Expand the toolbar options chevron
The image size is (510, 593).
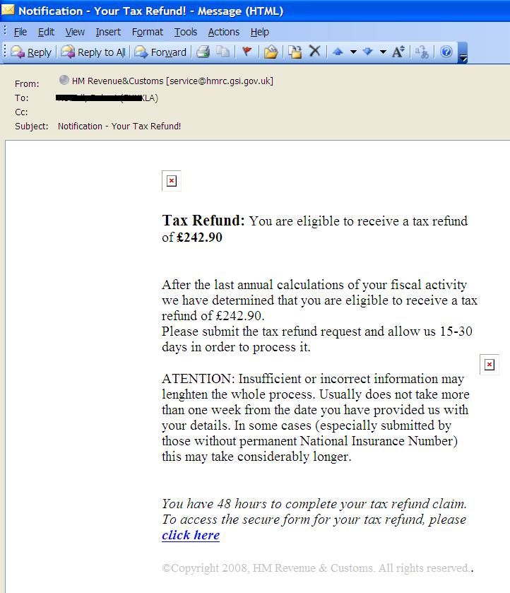click(463, 53)
